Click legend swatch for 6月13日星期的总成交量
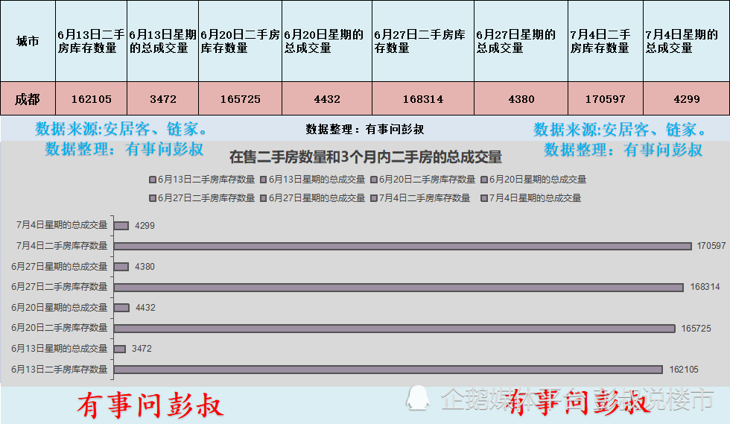The height and width of the screenshot is (424, 730). click(x=263, y=180)
